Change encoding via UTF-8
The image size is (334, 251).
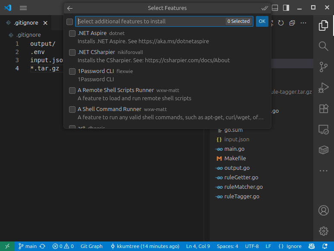click(252, 246)
